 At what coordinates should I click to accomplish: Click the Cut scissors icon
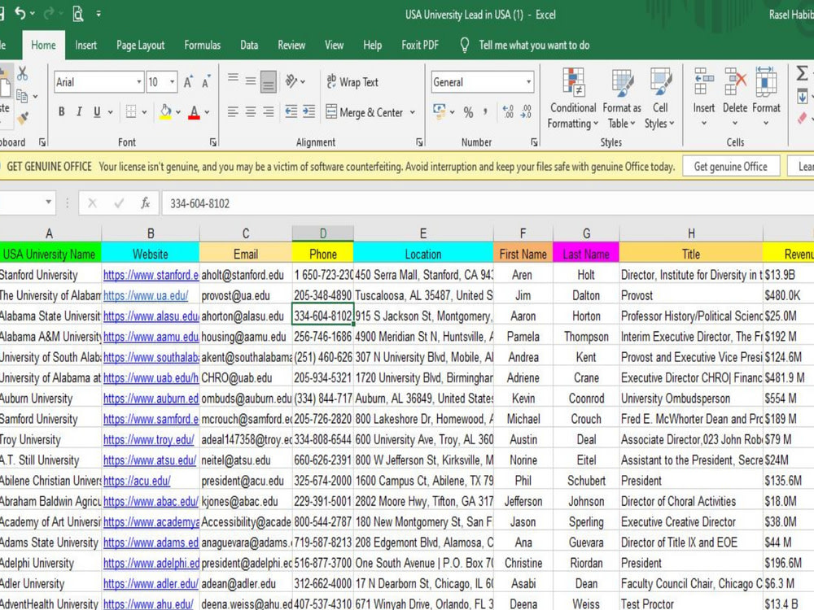click(x=22, y=74)
